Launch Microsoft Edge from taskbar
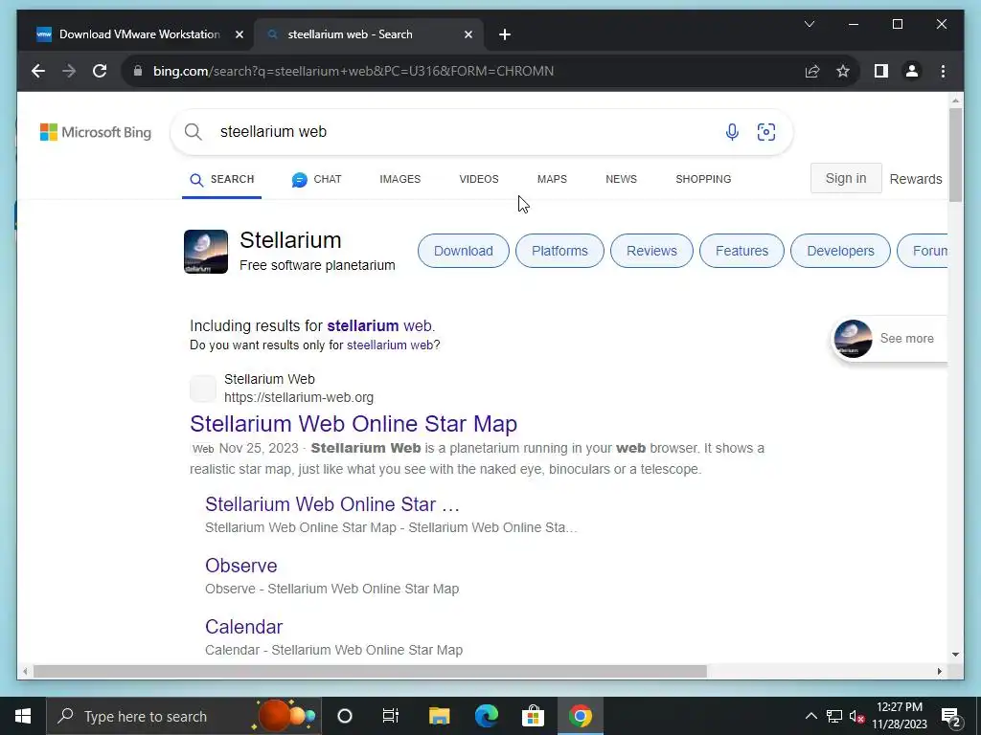981x735 pixels. (x=486, y=716)
